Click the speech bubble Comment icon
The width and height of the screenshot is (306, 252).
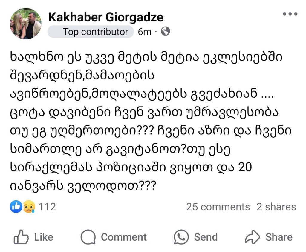pos(88,237)
